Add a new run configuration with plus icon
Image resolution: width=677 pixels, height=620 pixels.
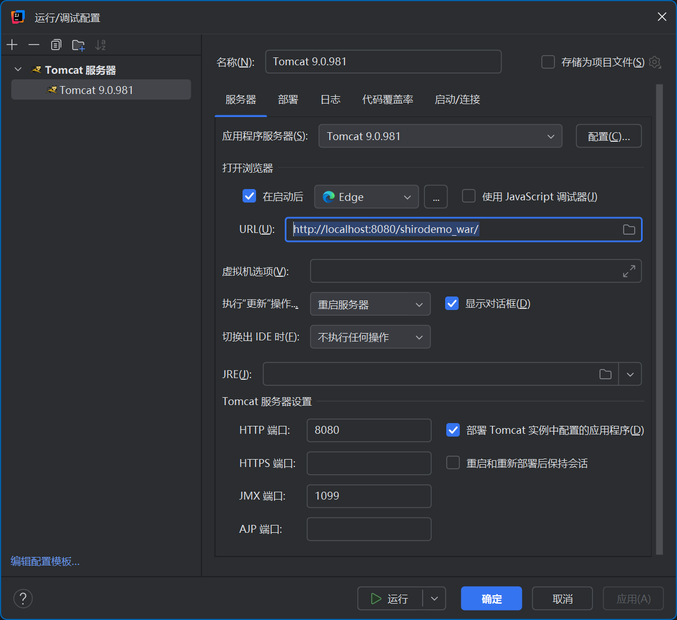click(12, 45)
